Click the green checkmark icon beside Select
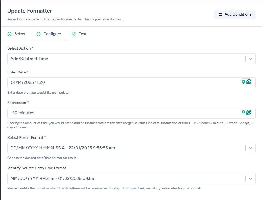This screenshot has height=200, width=262. click(x=10, y=34)
